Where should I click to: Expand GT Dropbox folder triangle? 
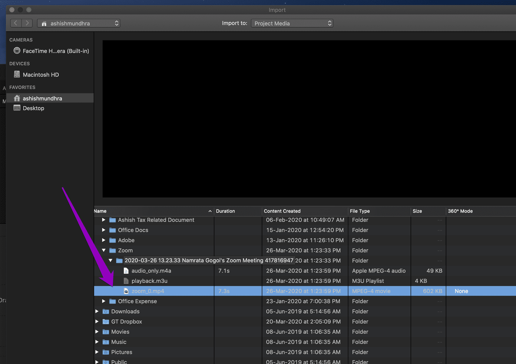(x=97, y=322)
